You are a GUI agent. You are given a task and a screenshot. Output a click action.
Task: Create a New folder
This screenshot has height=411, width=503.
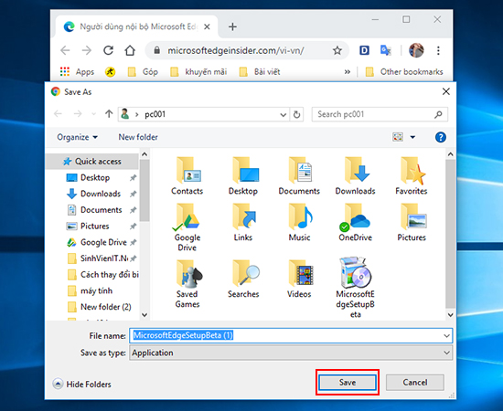[x=138, y=137]
